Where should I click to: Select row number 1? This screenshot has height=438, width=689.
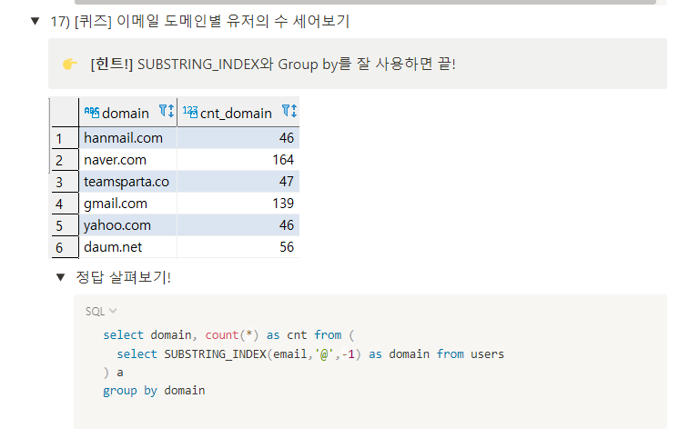[64, 139]
